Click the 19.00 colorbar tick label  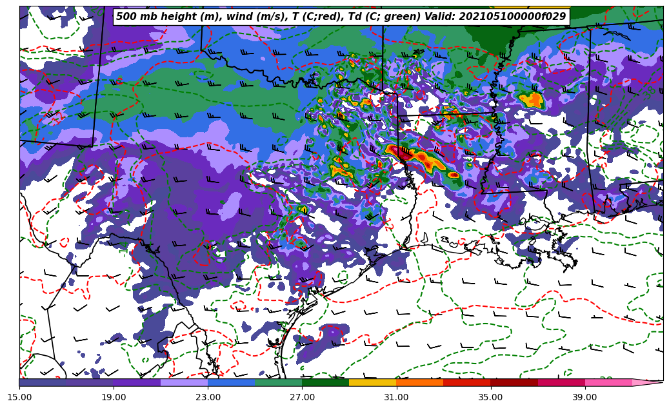pos(114,397)
